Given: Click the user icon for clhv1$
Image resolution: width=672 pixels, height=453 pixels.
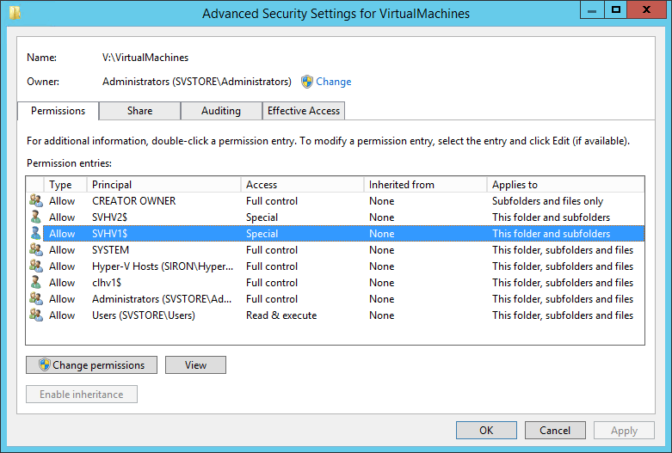Looking at the screenshot, I should pyautogui.click(x=36, y=282).
